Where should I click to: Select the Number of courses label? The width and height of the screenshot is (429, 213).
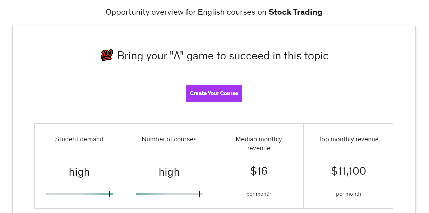(169, 139)
